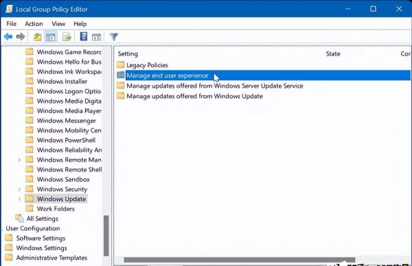Select Windows Settings under User Configuration
The width and height of the screenshot is (412, 266).
point(41,248)
